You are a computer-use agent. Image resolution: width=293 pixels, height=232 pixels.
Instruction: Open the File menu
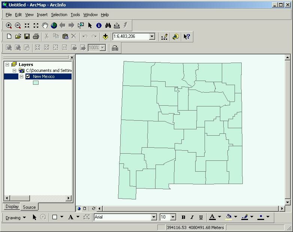tap(9, 15)
